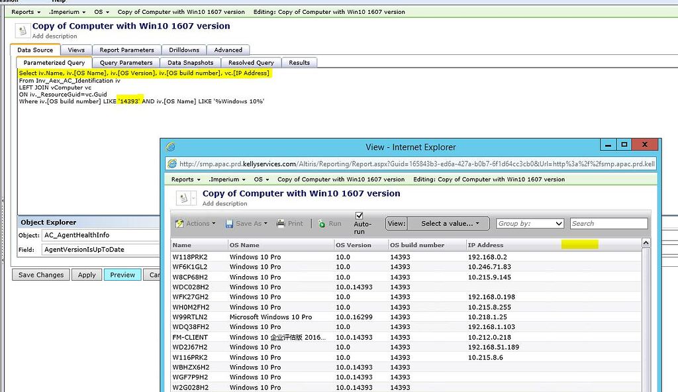678x392 pixels.
Task: Click the report icon next to Add description header
Action: [24, 29]
